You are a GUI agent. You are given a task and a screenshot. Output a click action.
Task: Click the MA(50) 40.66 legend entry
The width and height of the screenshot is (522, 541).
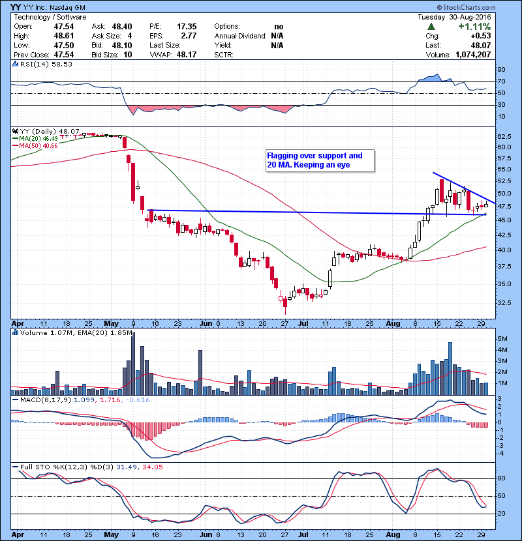35,145
